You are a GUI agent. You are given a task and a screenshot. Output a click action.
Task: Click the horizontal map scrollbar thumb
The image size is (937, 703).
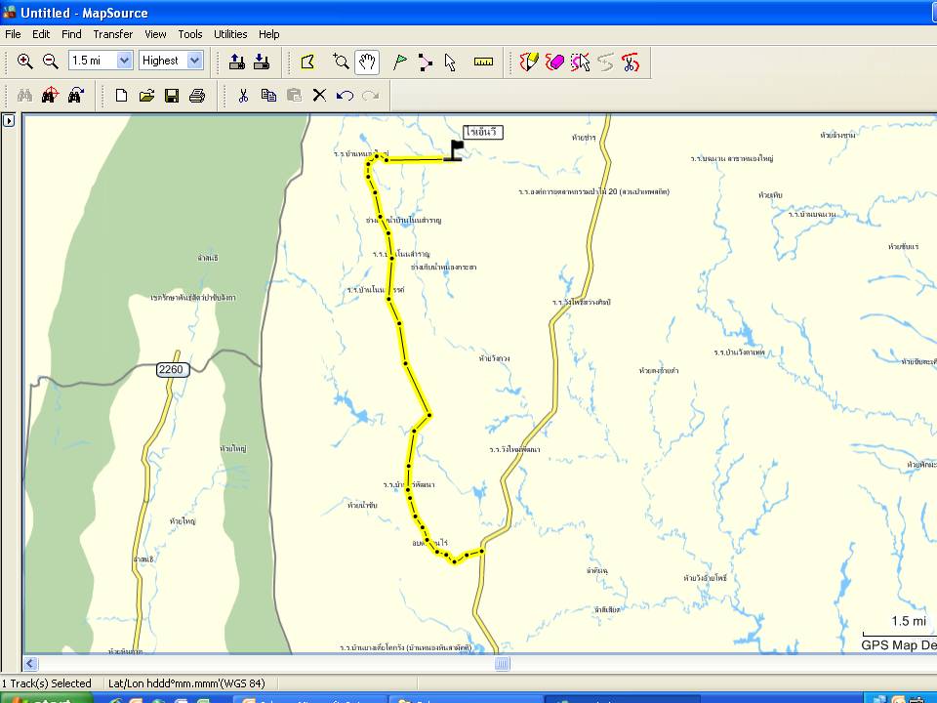point(502,664)
